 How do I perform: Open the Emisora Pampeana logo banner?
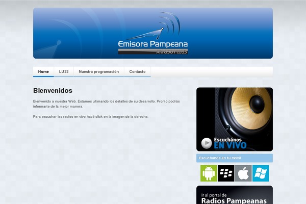[x=153, y=33]
